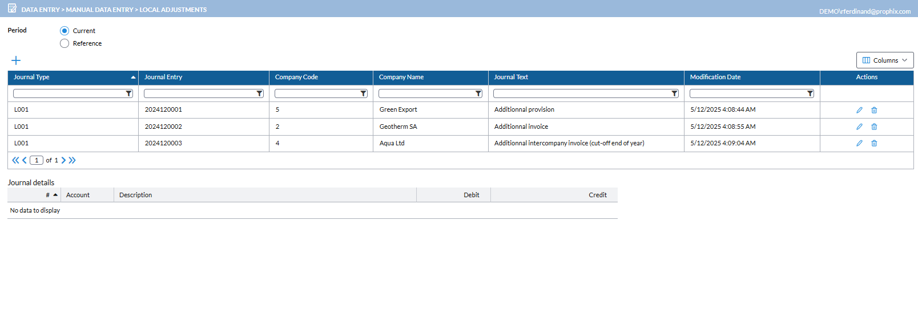Open the Modification Date filter dropdown
Image resolution: width=918 pixels, height=334 pixels.
pyautogui.click(x=810, y=93)
